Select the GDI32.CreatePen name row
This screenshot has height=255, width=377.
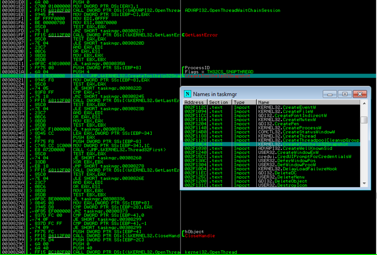click(x=271, y=123)
